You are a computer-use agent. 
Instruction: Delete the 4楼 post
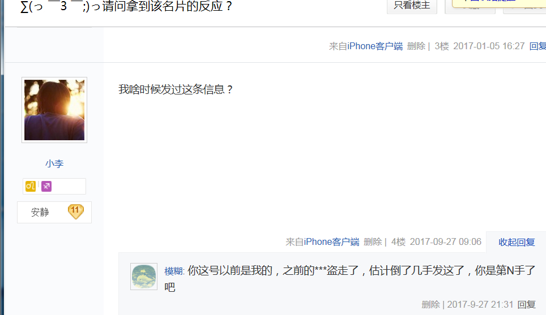[x=373, y=242]
